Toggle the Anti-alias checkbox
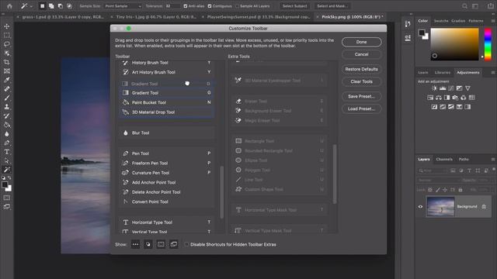The width and height of the screenshot is (497, 279). 186,6
